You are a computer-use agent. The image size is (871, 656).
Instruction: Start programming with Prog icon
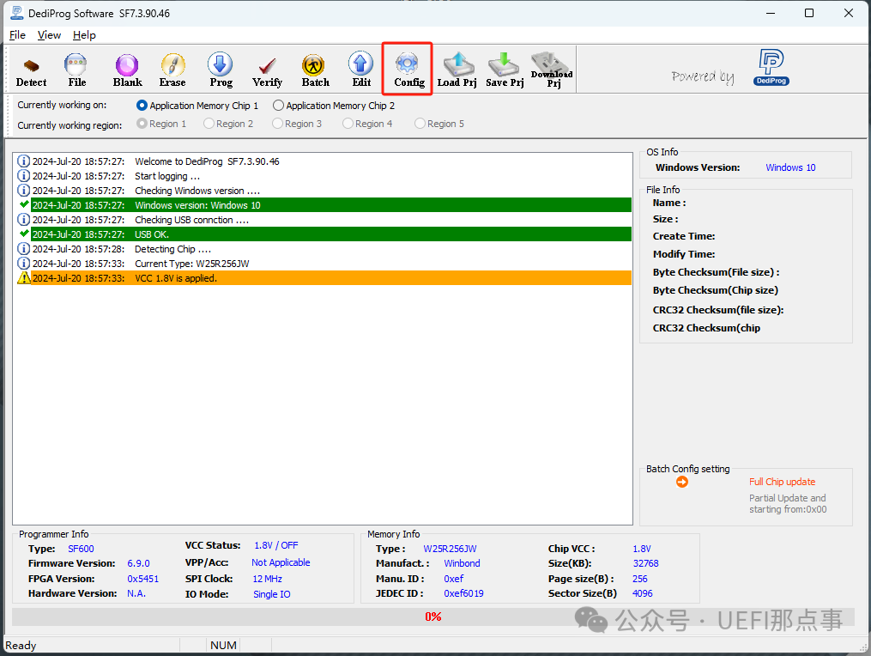(x=221, y=70)
